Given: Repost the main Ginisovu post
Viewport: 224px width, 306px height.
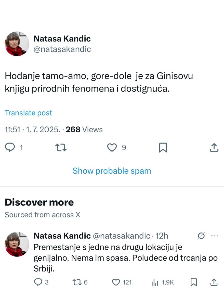Looking at the screenshot, I should click(x=61, y=147).
